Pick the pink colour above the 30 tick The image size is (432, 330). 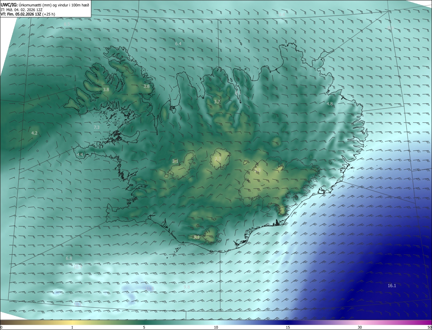pyautogui.click(x=360, y=323)
